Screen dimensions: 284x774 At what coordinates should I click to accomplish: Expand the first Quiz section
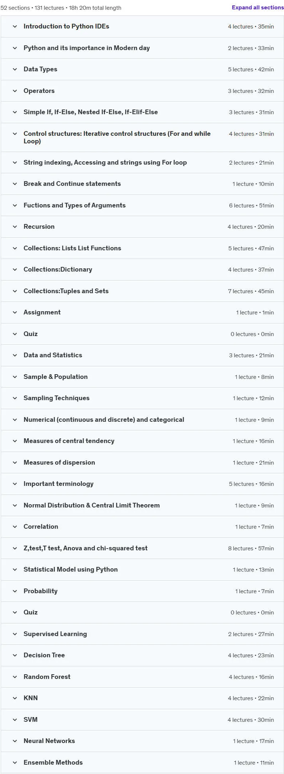[142, 334]
